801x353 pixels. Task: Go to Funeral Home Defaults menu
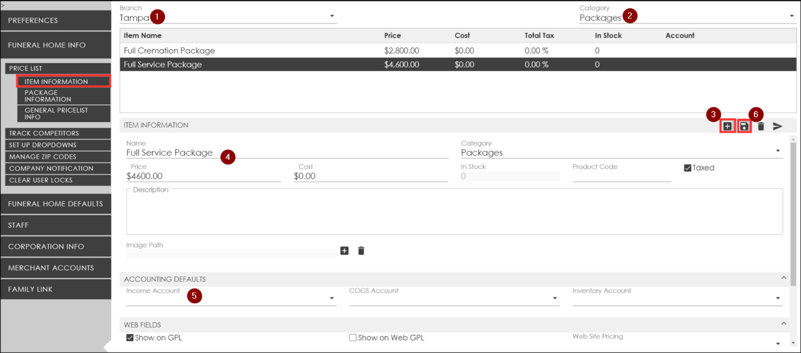[x=56, y=204]
